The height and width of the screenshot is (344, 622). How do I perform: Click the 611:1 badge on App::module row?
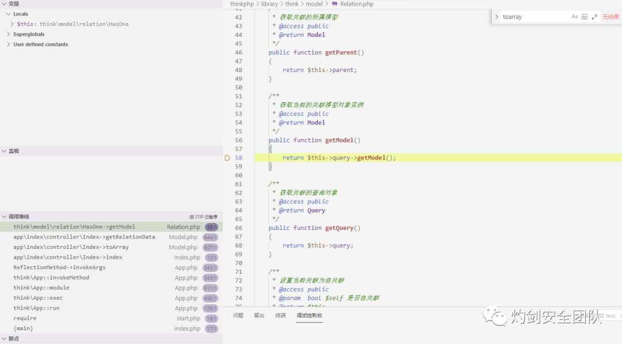(210, 288)
